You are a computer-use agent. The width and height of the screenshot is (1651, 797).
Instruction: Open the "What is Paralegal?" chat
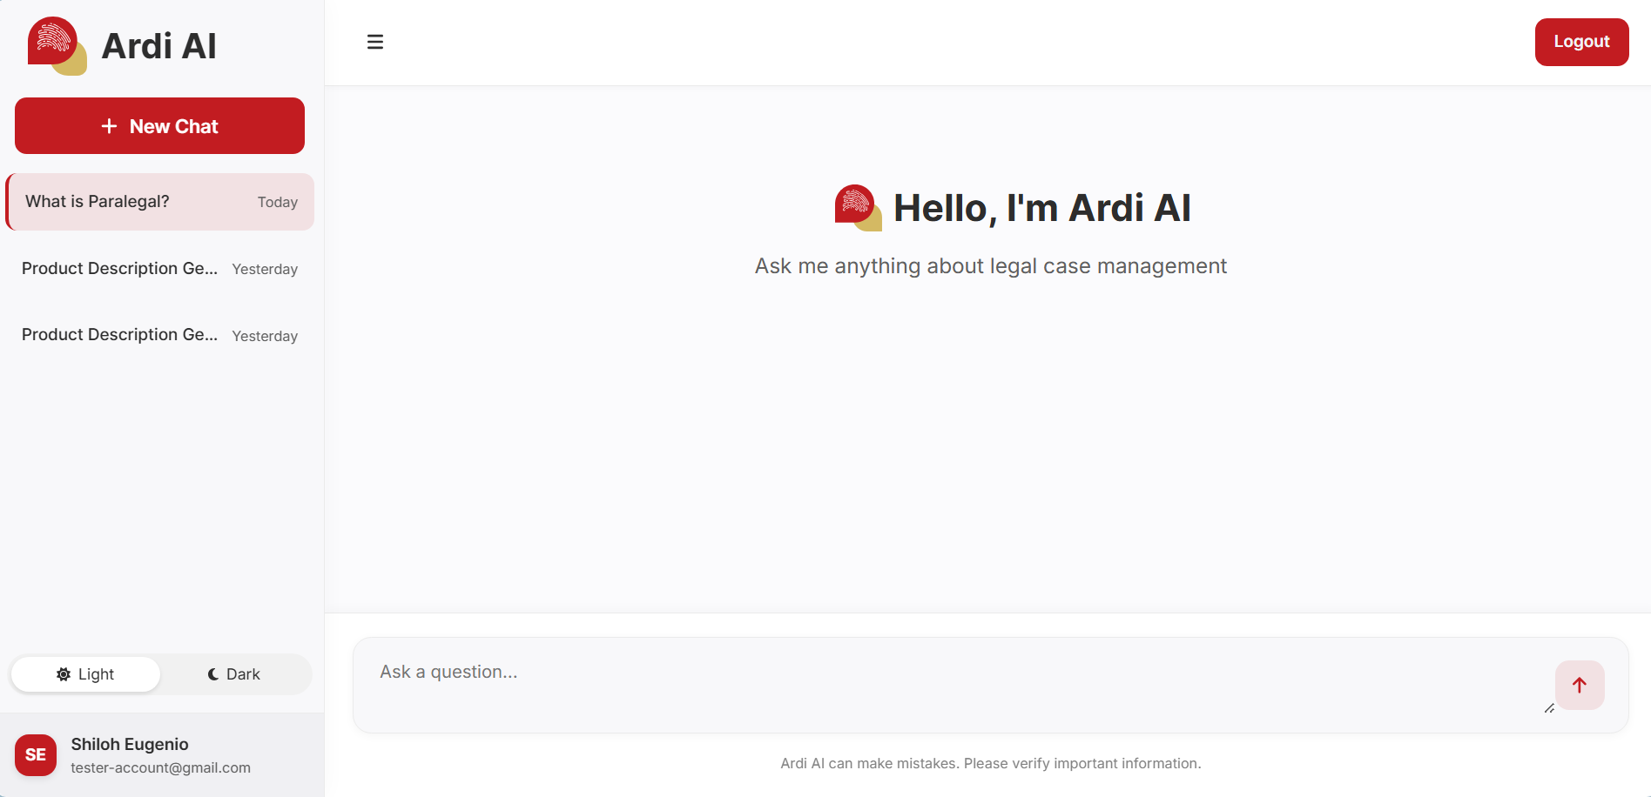pyautogui.click(x=160, y=202)
